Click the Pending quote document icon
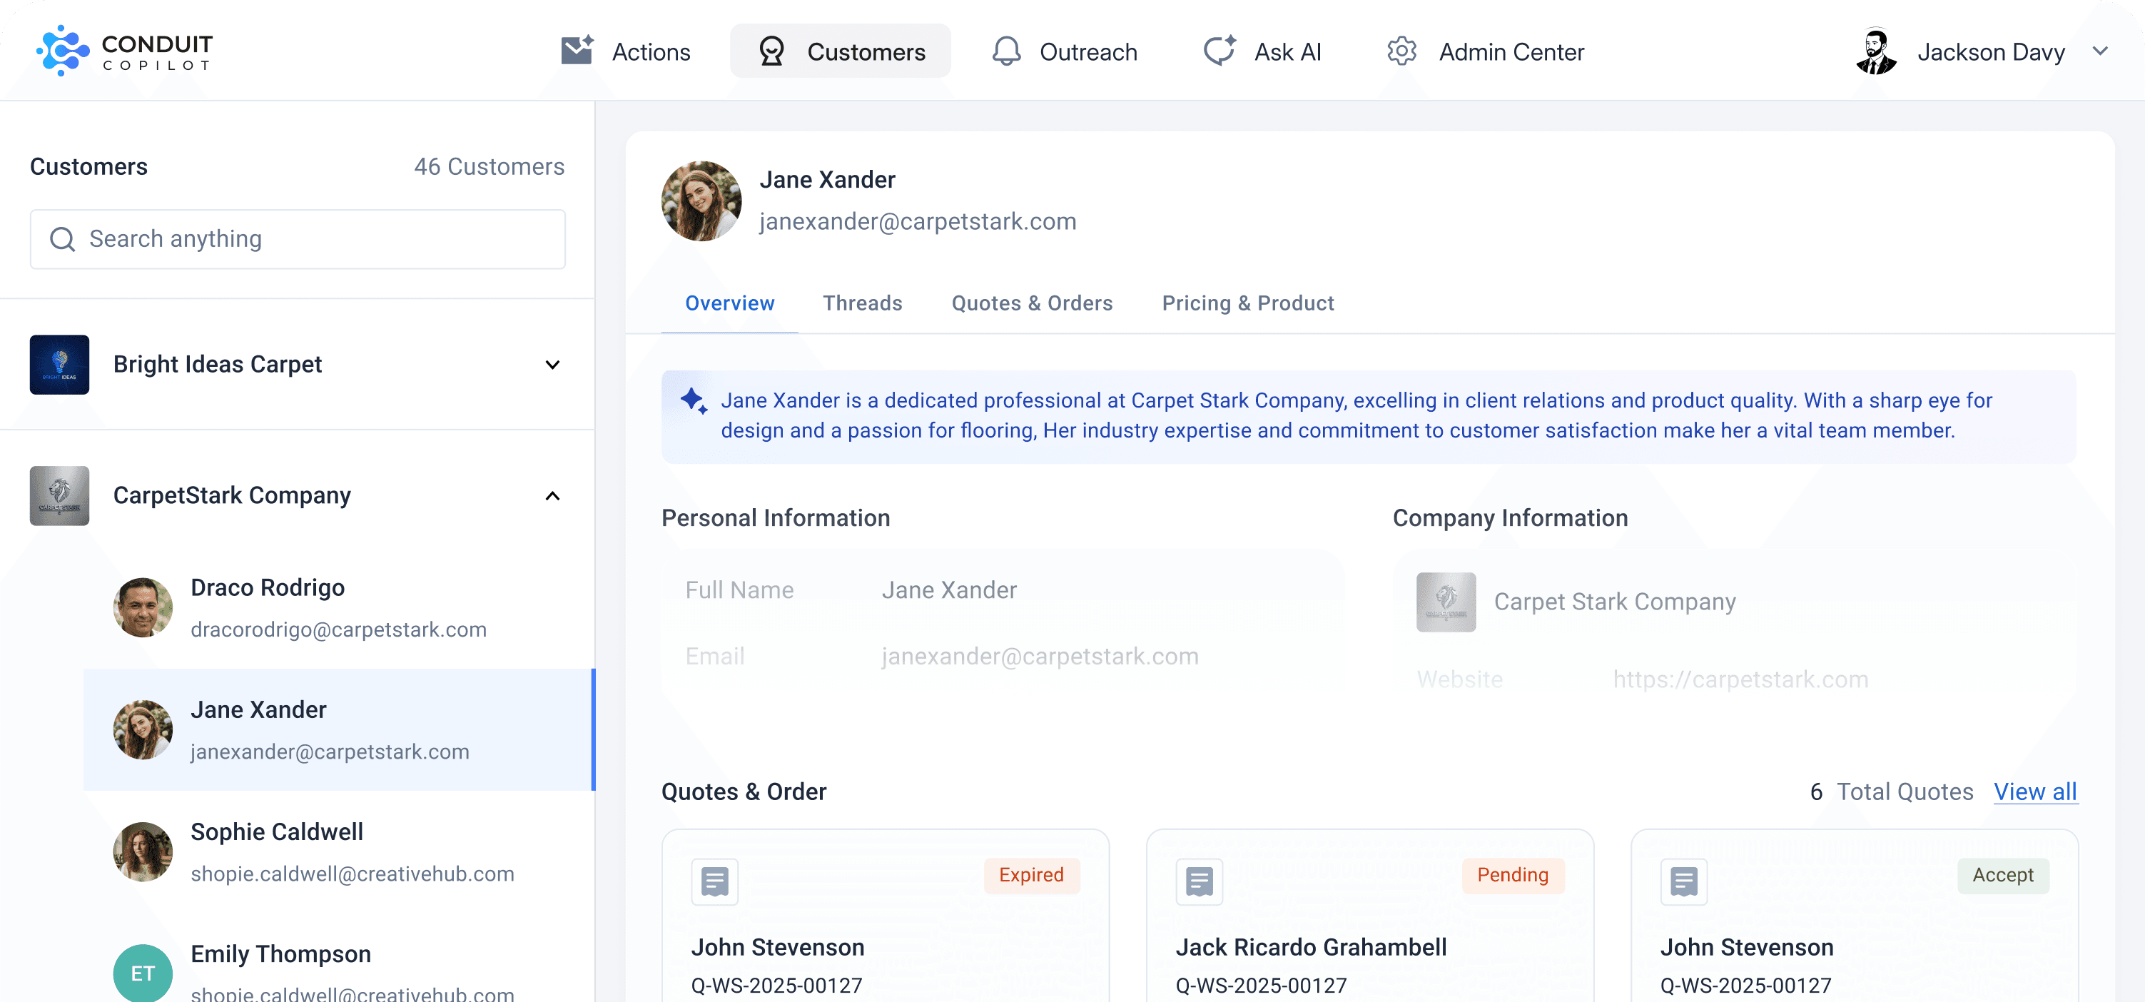Screen dimensions: 2145x1002 [1199, 881]
